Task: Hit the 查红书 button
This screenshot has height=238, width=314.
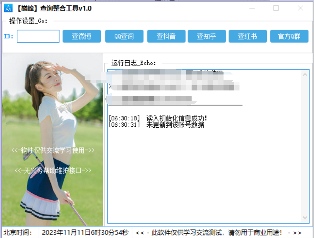Action: point(247,36)
